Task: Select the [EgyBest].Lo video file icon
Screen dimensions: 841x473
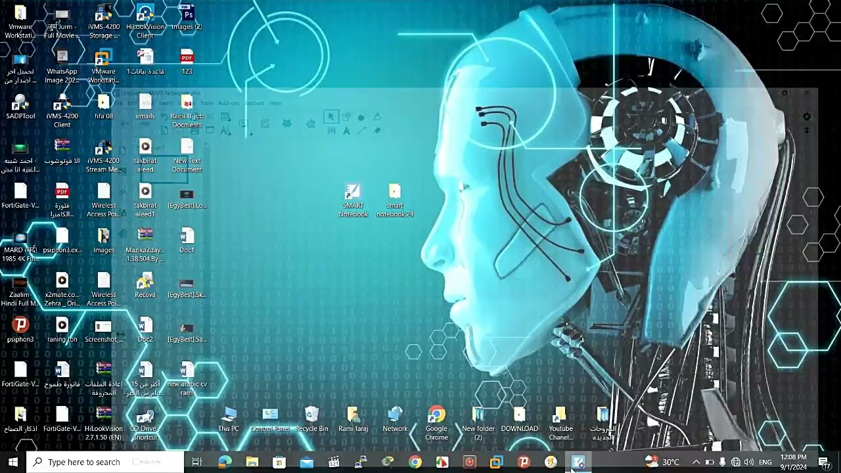Action: pos(187,196)
